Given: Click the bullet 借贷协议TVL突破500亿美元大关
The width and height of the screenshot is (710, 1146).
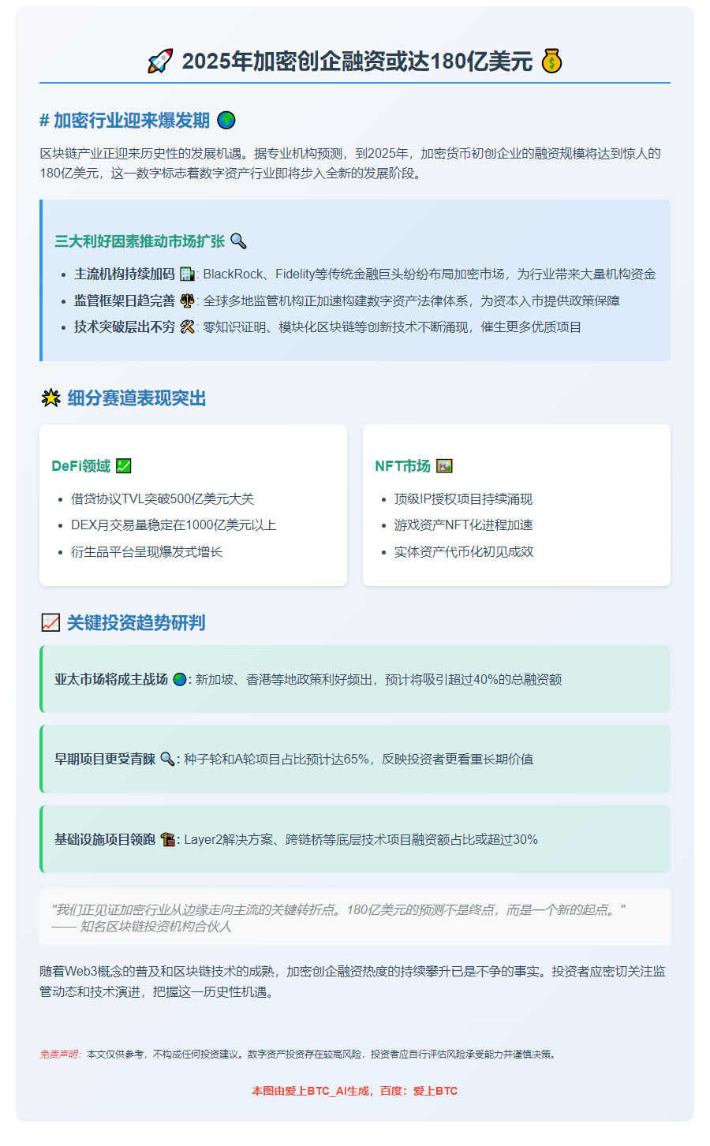Looking at the screenshot, I should (163, 499).
